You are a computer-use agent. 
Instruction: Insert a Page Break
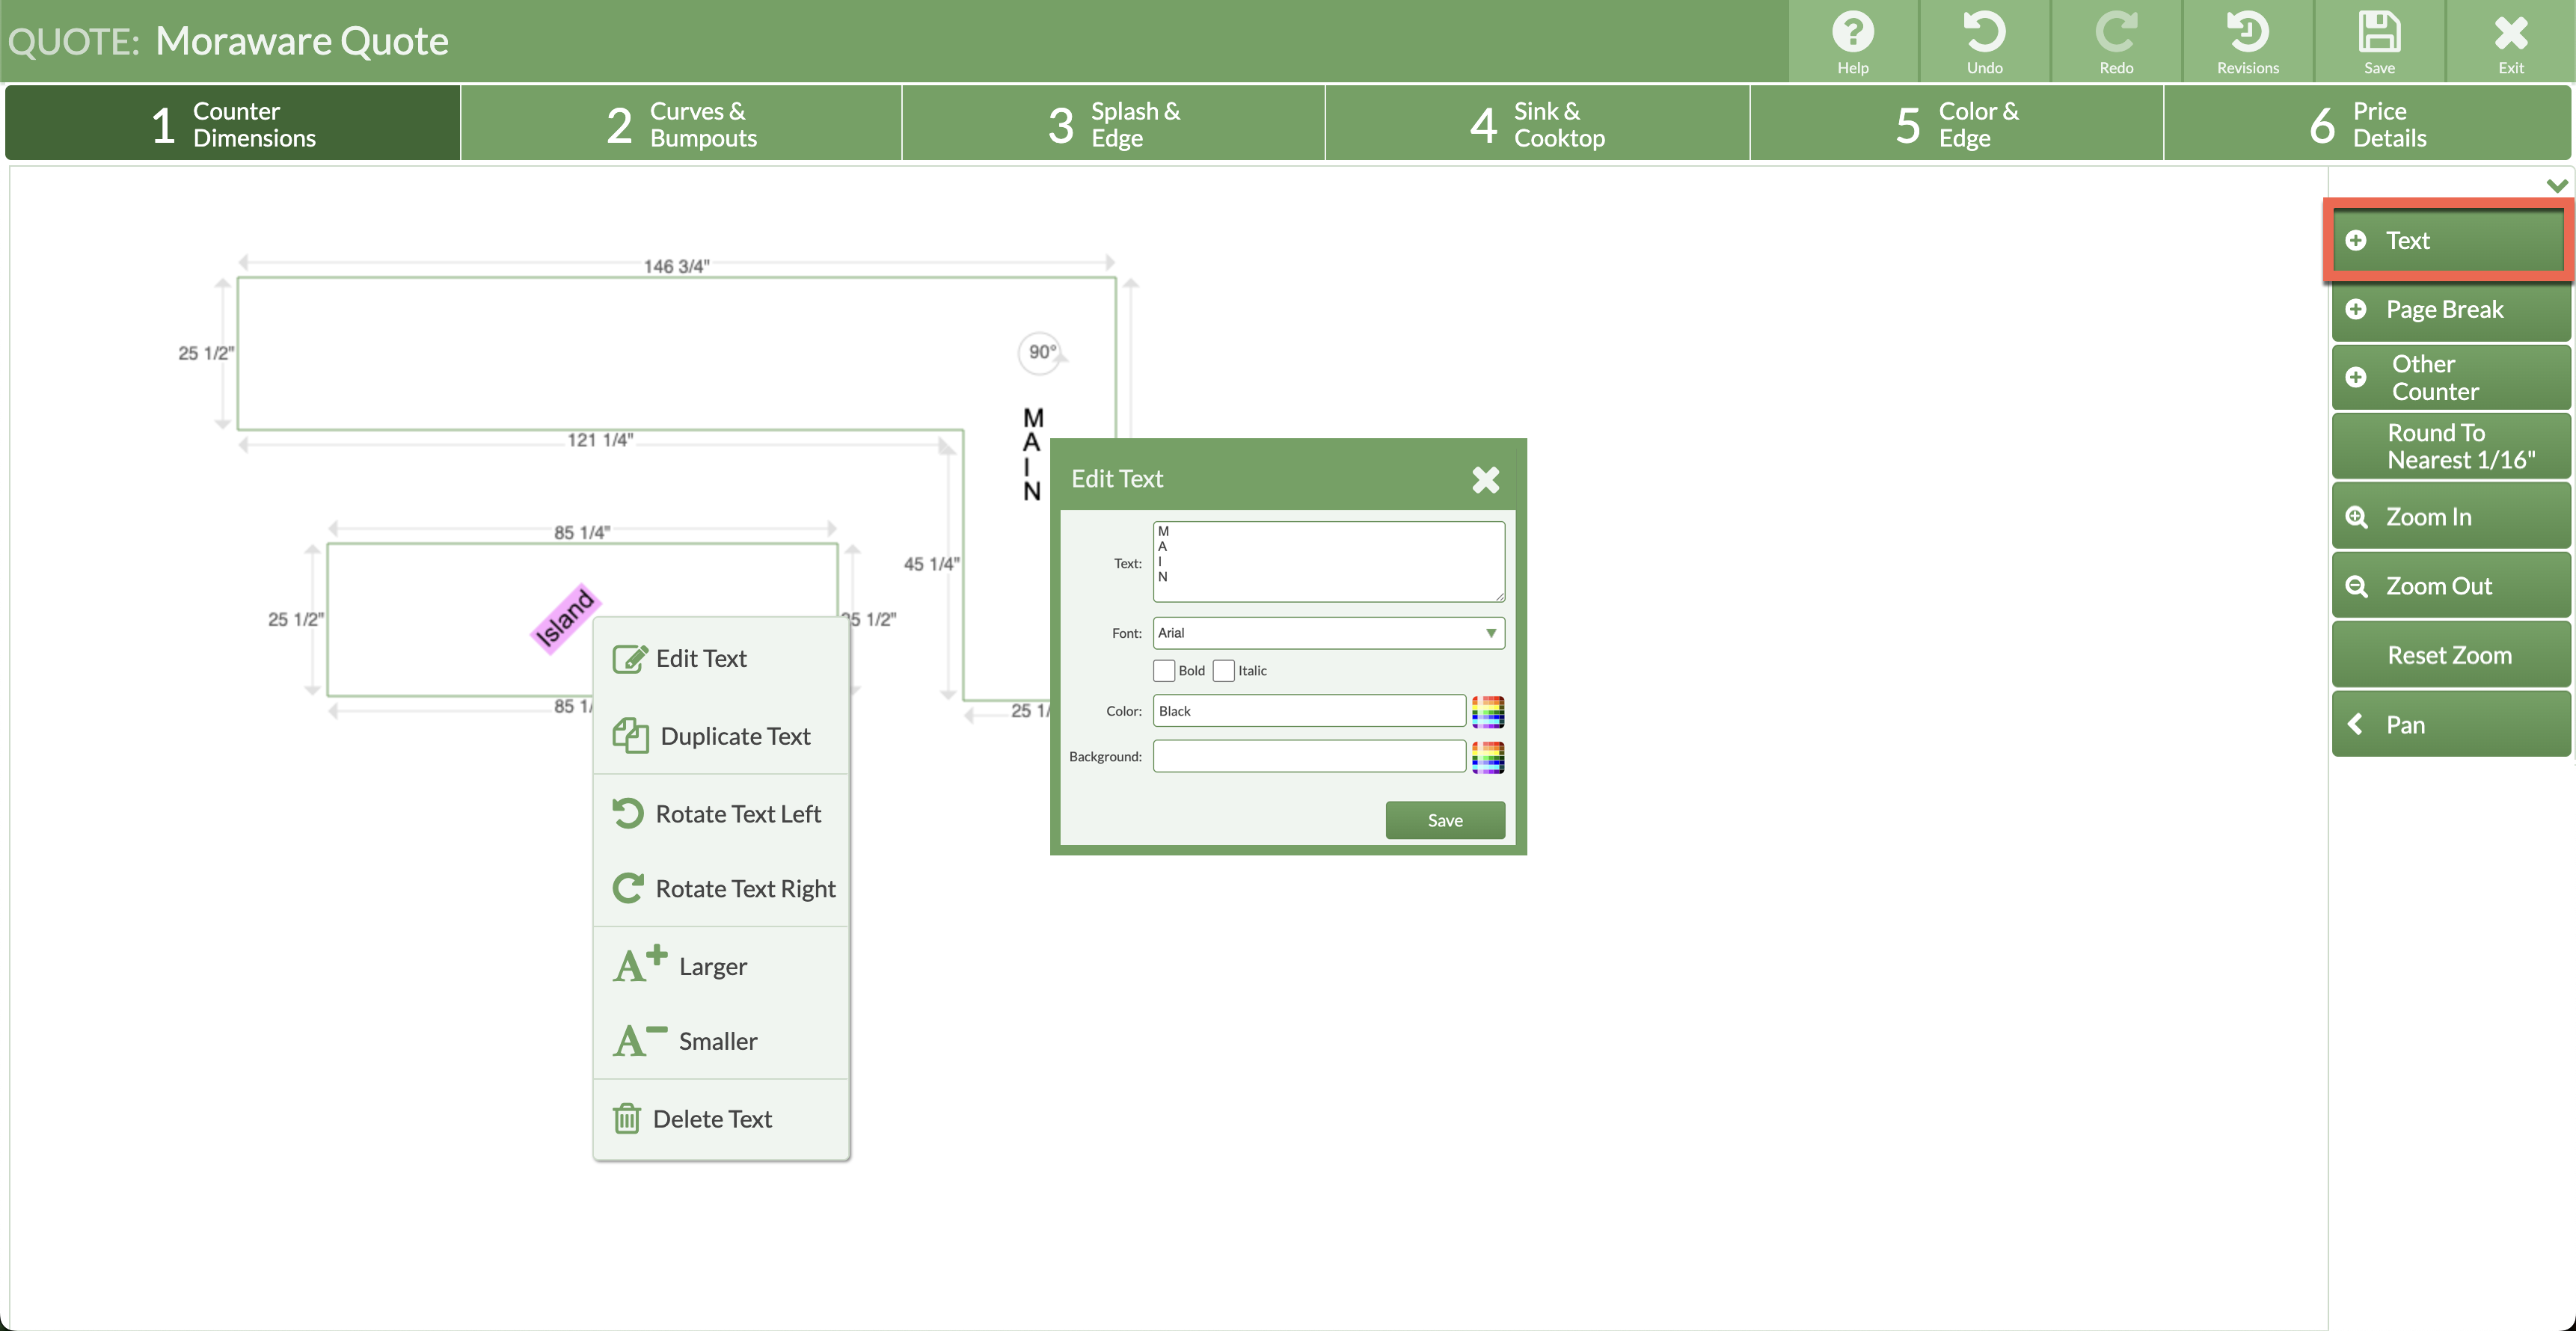(x=2447, y=310)
